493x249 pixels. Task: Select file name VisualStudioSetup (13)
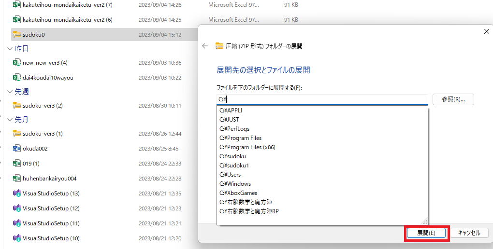(51, 193)
